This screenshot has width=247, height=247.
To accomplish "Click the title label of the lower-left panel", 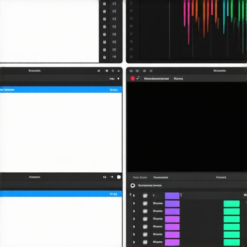I will click(x=35, y=177).
